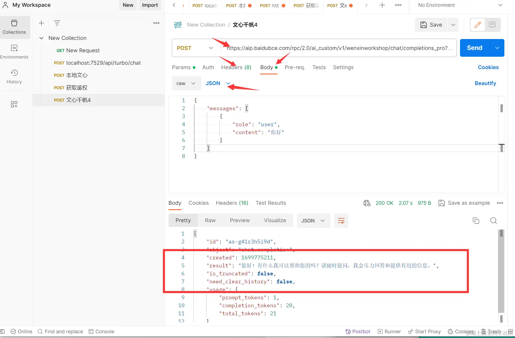Image resolution: width=515 pixels, height=338 pixels.
Task: Switch to the Pre-req. tab
Action: (295, 67)
